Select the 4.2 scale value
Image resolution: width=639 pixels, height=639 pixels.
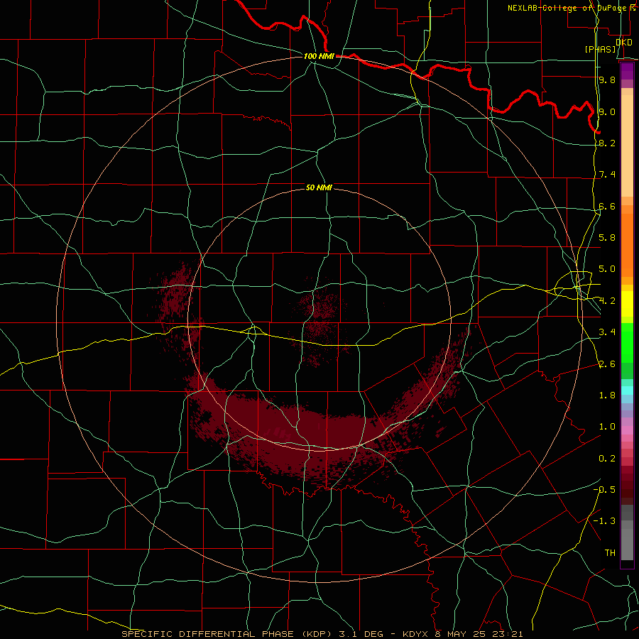click(607, 301)
